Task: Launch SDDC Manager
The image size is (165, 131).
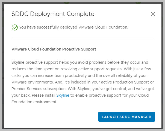Action: 126,117
